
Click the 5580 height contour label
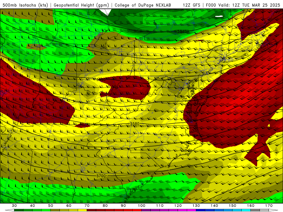click(135, 124)
